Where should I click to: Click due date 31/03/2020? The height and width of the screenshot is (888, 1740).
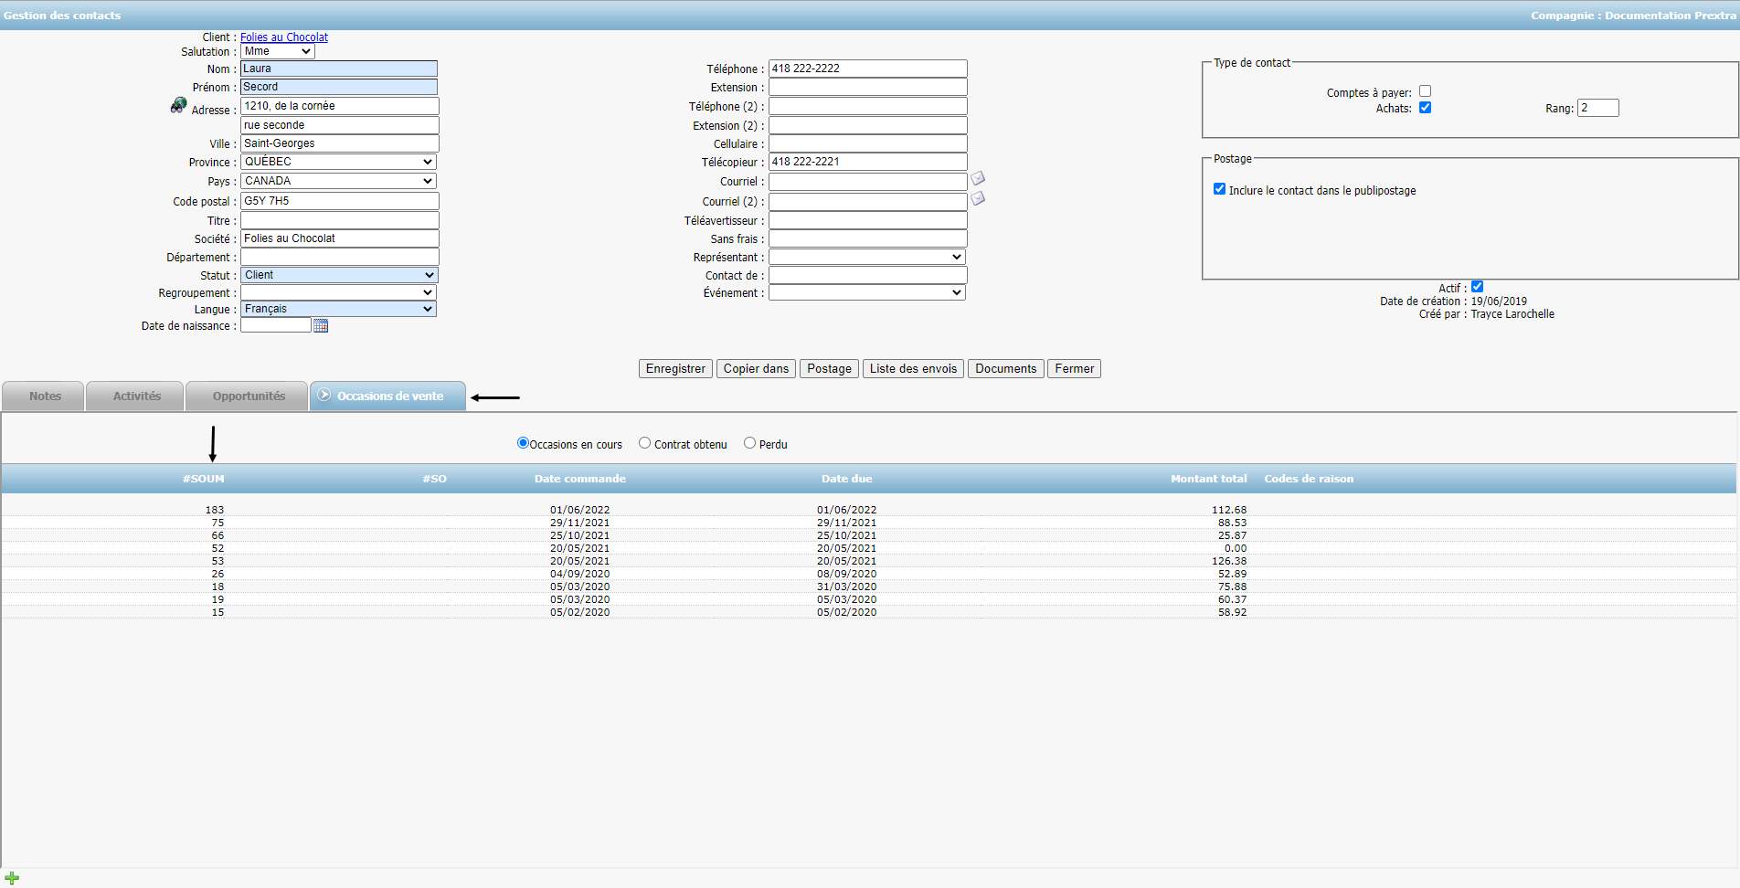[x=846, y=587]
